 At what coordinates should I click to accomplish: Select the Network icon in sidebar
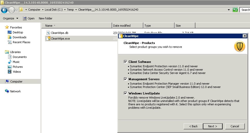[7, 91]
